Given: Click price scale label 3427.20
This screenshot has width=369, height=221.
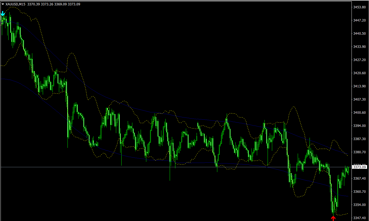Looking at the screenshot, I should 359,60.
